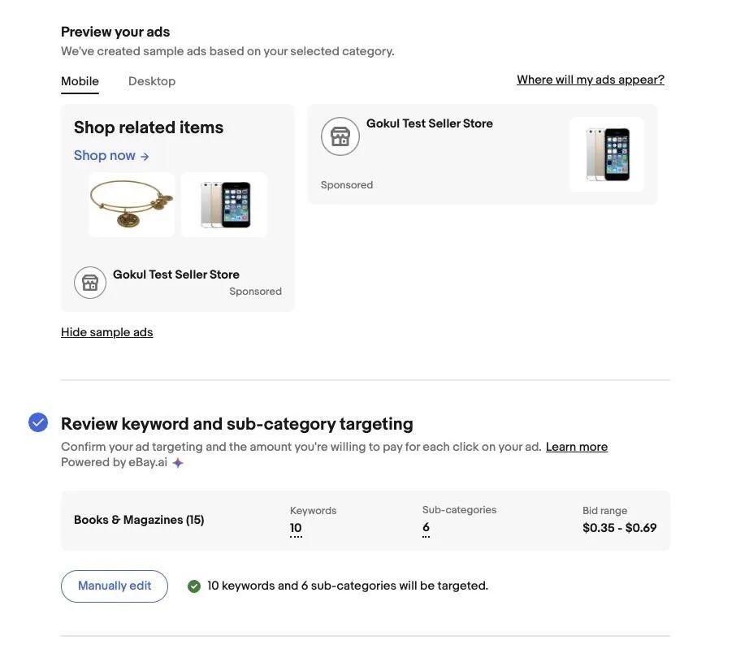Click the Books & Magazines (15) row label

click(139, 520)
